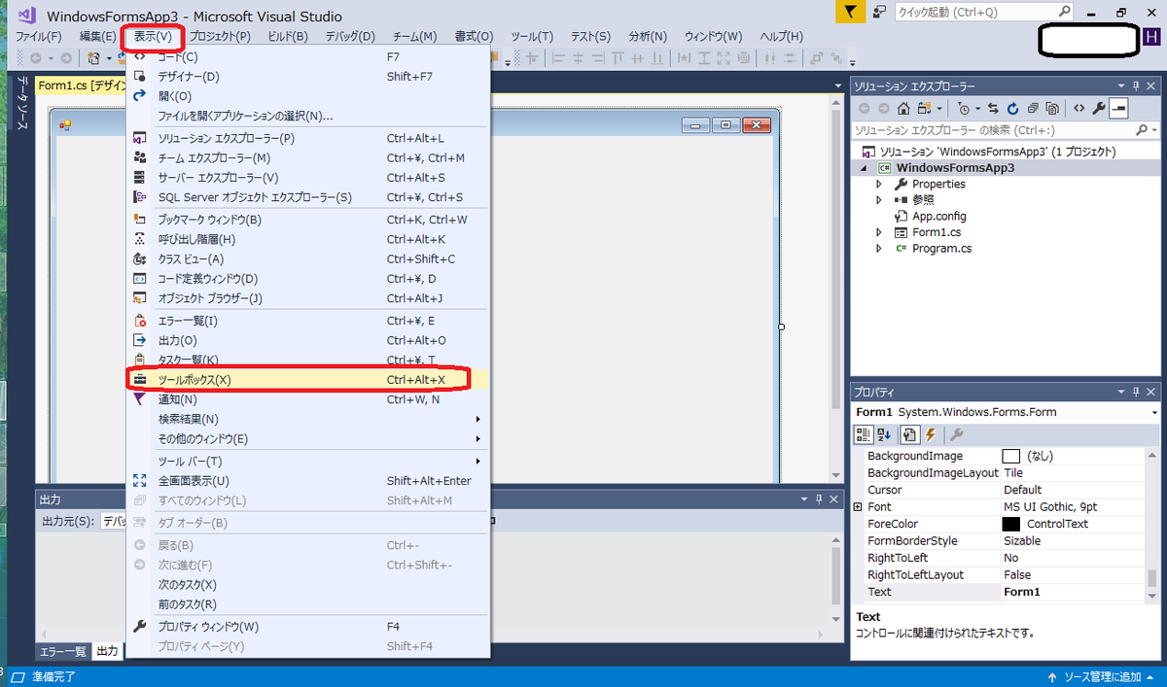The image size is (1167, 687).
Task: Switch to エラー一覧 bottom tab
Action: click(x=62, y=651)
